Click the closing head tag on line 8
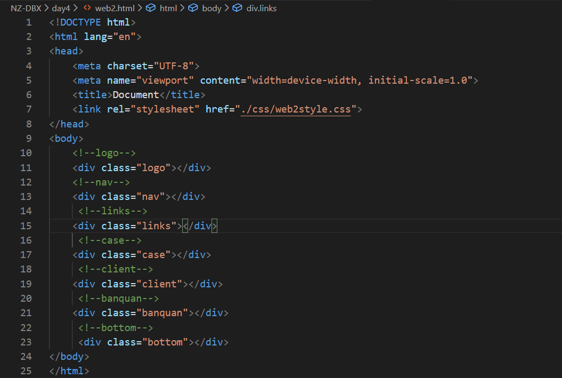 tap(69, 124)
